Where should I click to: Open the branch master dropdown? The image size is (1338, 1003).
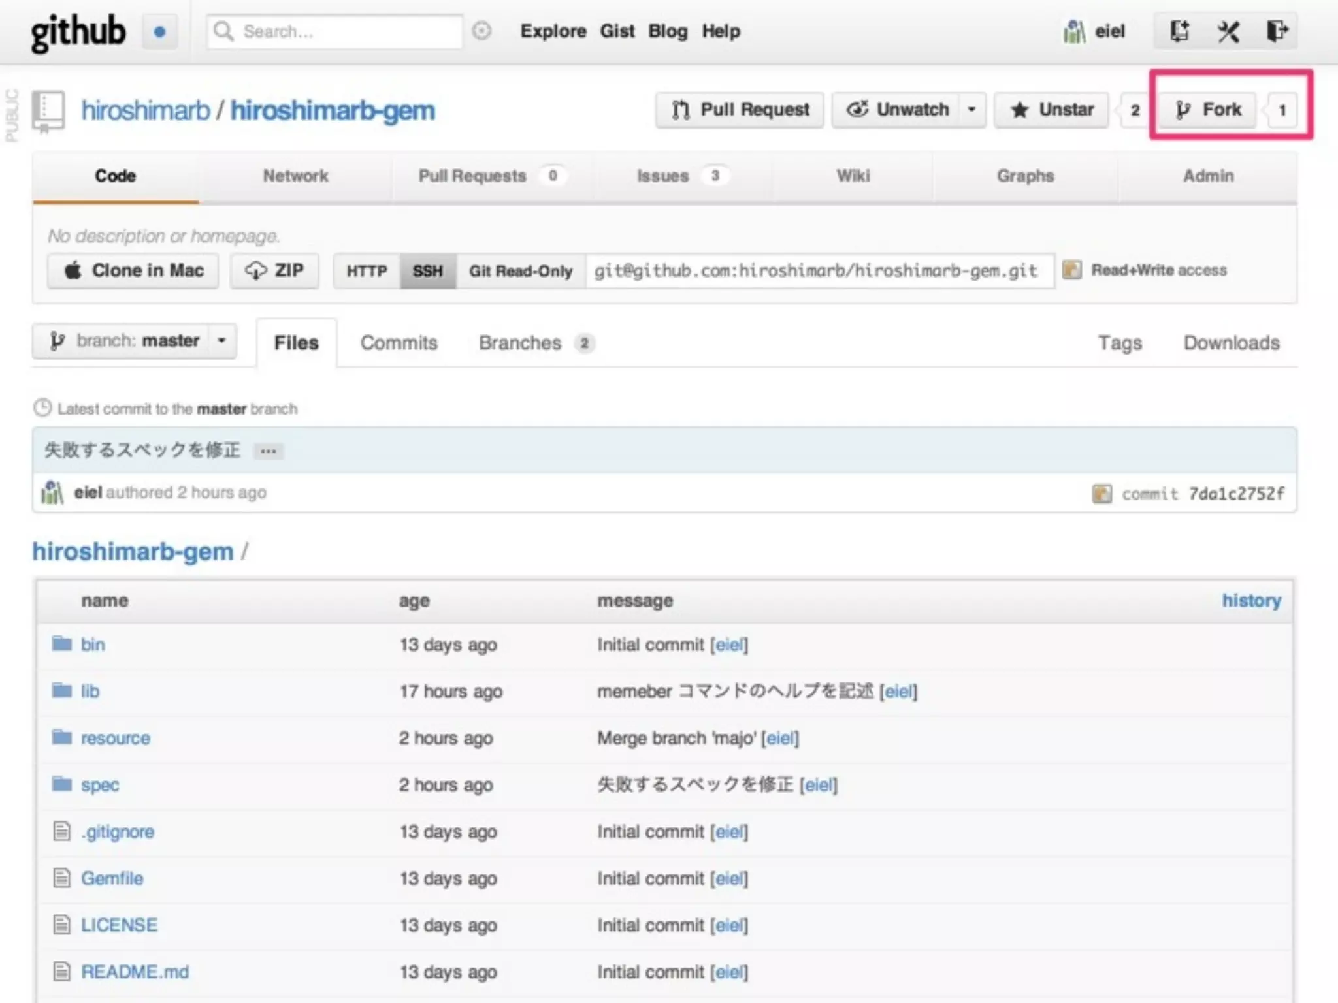[135, 341]
